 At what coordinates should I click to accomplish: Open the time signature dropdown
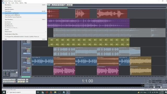point(161,87)
